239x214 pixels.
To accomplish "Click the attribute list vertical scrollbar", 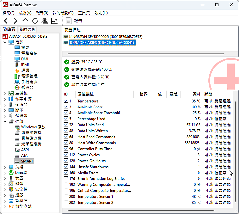I will (235, 152).
